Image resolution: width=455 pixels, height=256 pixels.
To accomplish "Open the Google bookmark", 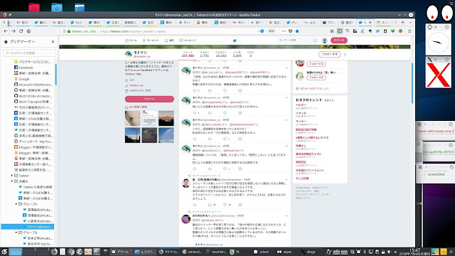I will click(x=24, y=79).
